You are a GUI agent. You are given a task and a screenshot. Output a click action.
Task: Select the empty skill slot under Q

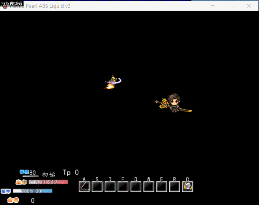point(136,187)
